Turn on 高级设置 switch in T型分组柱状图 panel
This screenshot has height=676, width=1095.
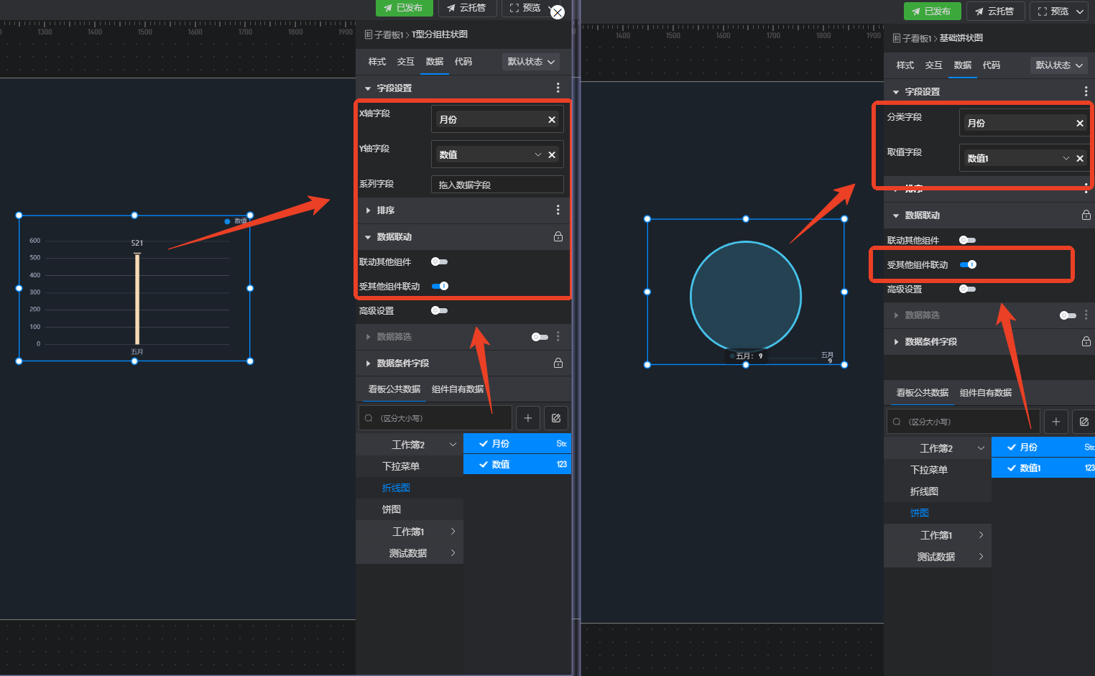coord(439,311)
